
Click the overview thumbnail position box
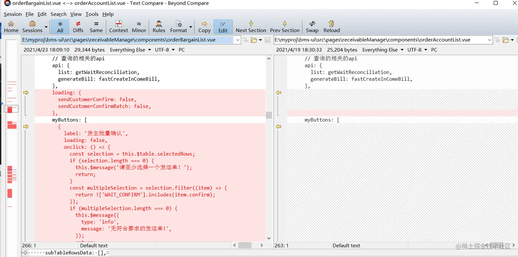(11, 109)
